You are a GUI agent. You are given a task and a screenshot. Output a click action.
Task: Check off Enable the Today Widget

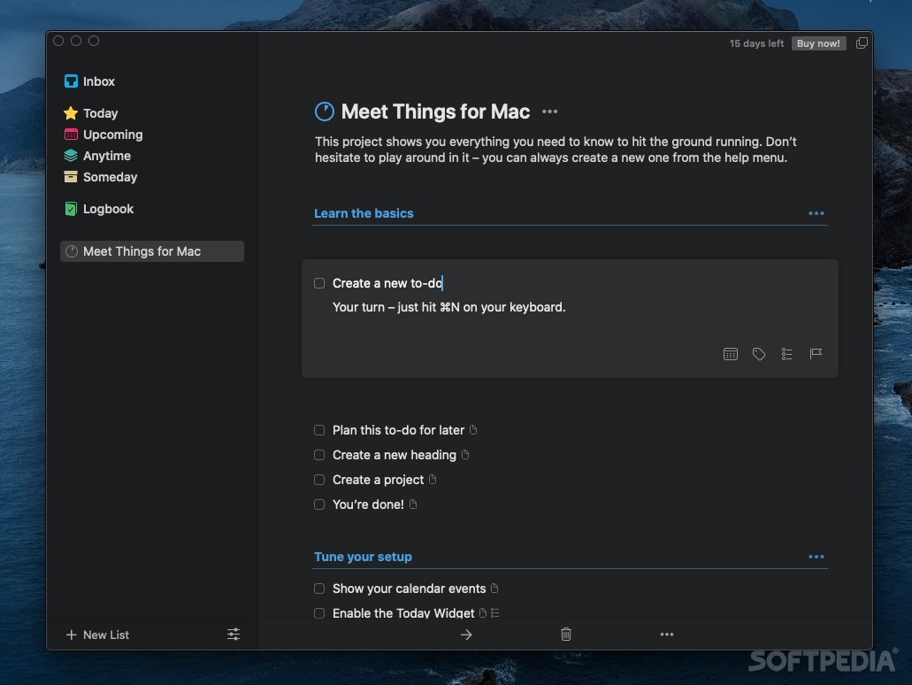[319, 612]
